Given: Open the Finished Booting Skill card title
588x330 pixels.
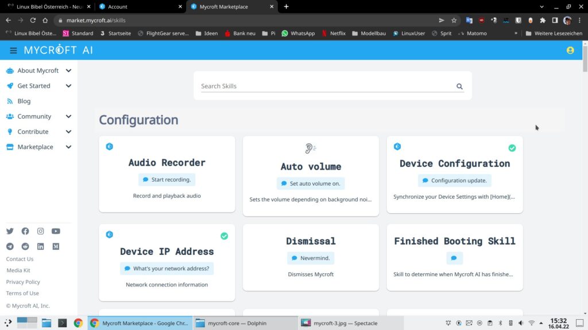Looking at the screenshot, I should pos(455,241).
